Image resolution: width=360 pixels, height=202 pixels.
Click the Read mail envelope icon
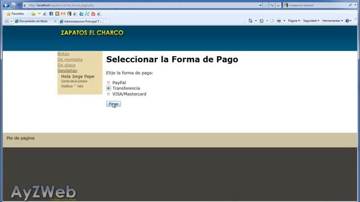(x=272, y=21)
